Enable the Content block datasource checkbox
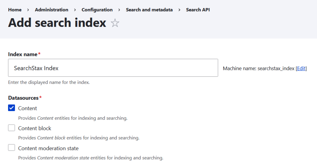Image resolution: width=317 pixels, height=163 pixels. coord(11,128)
